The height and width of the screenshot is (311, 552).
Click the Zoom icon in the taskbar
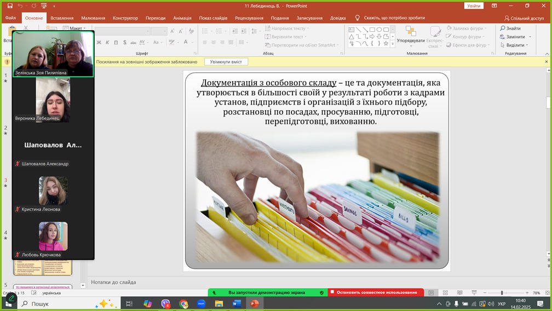(201, 303)
